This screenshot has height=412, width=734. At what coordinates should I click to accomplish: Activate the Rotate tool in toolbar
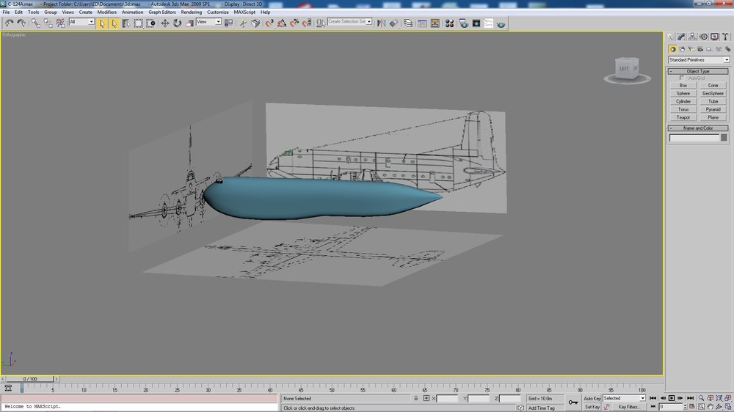tap(177, 23)
